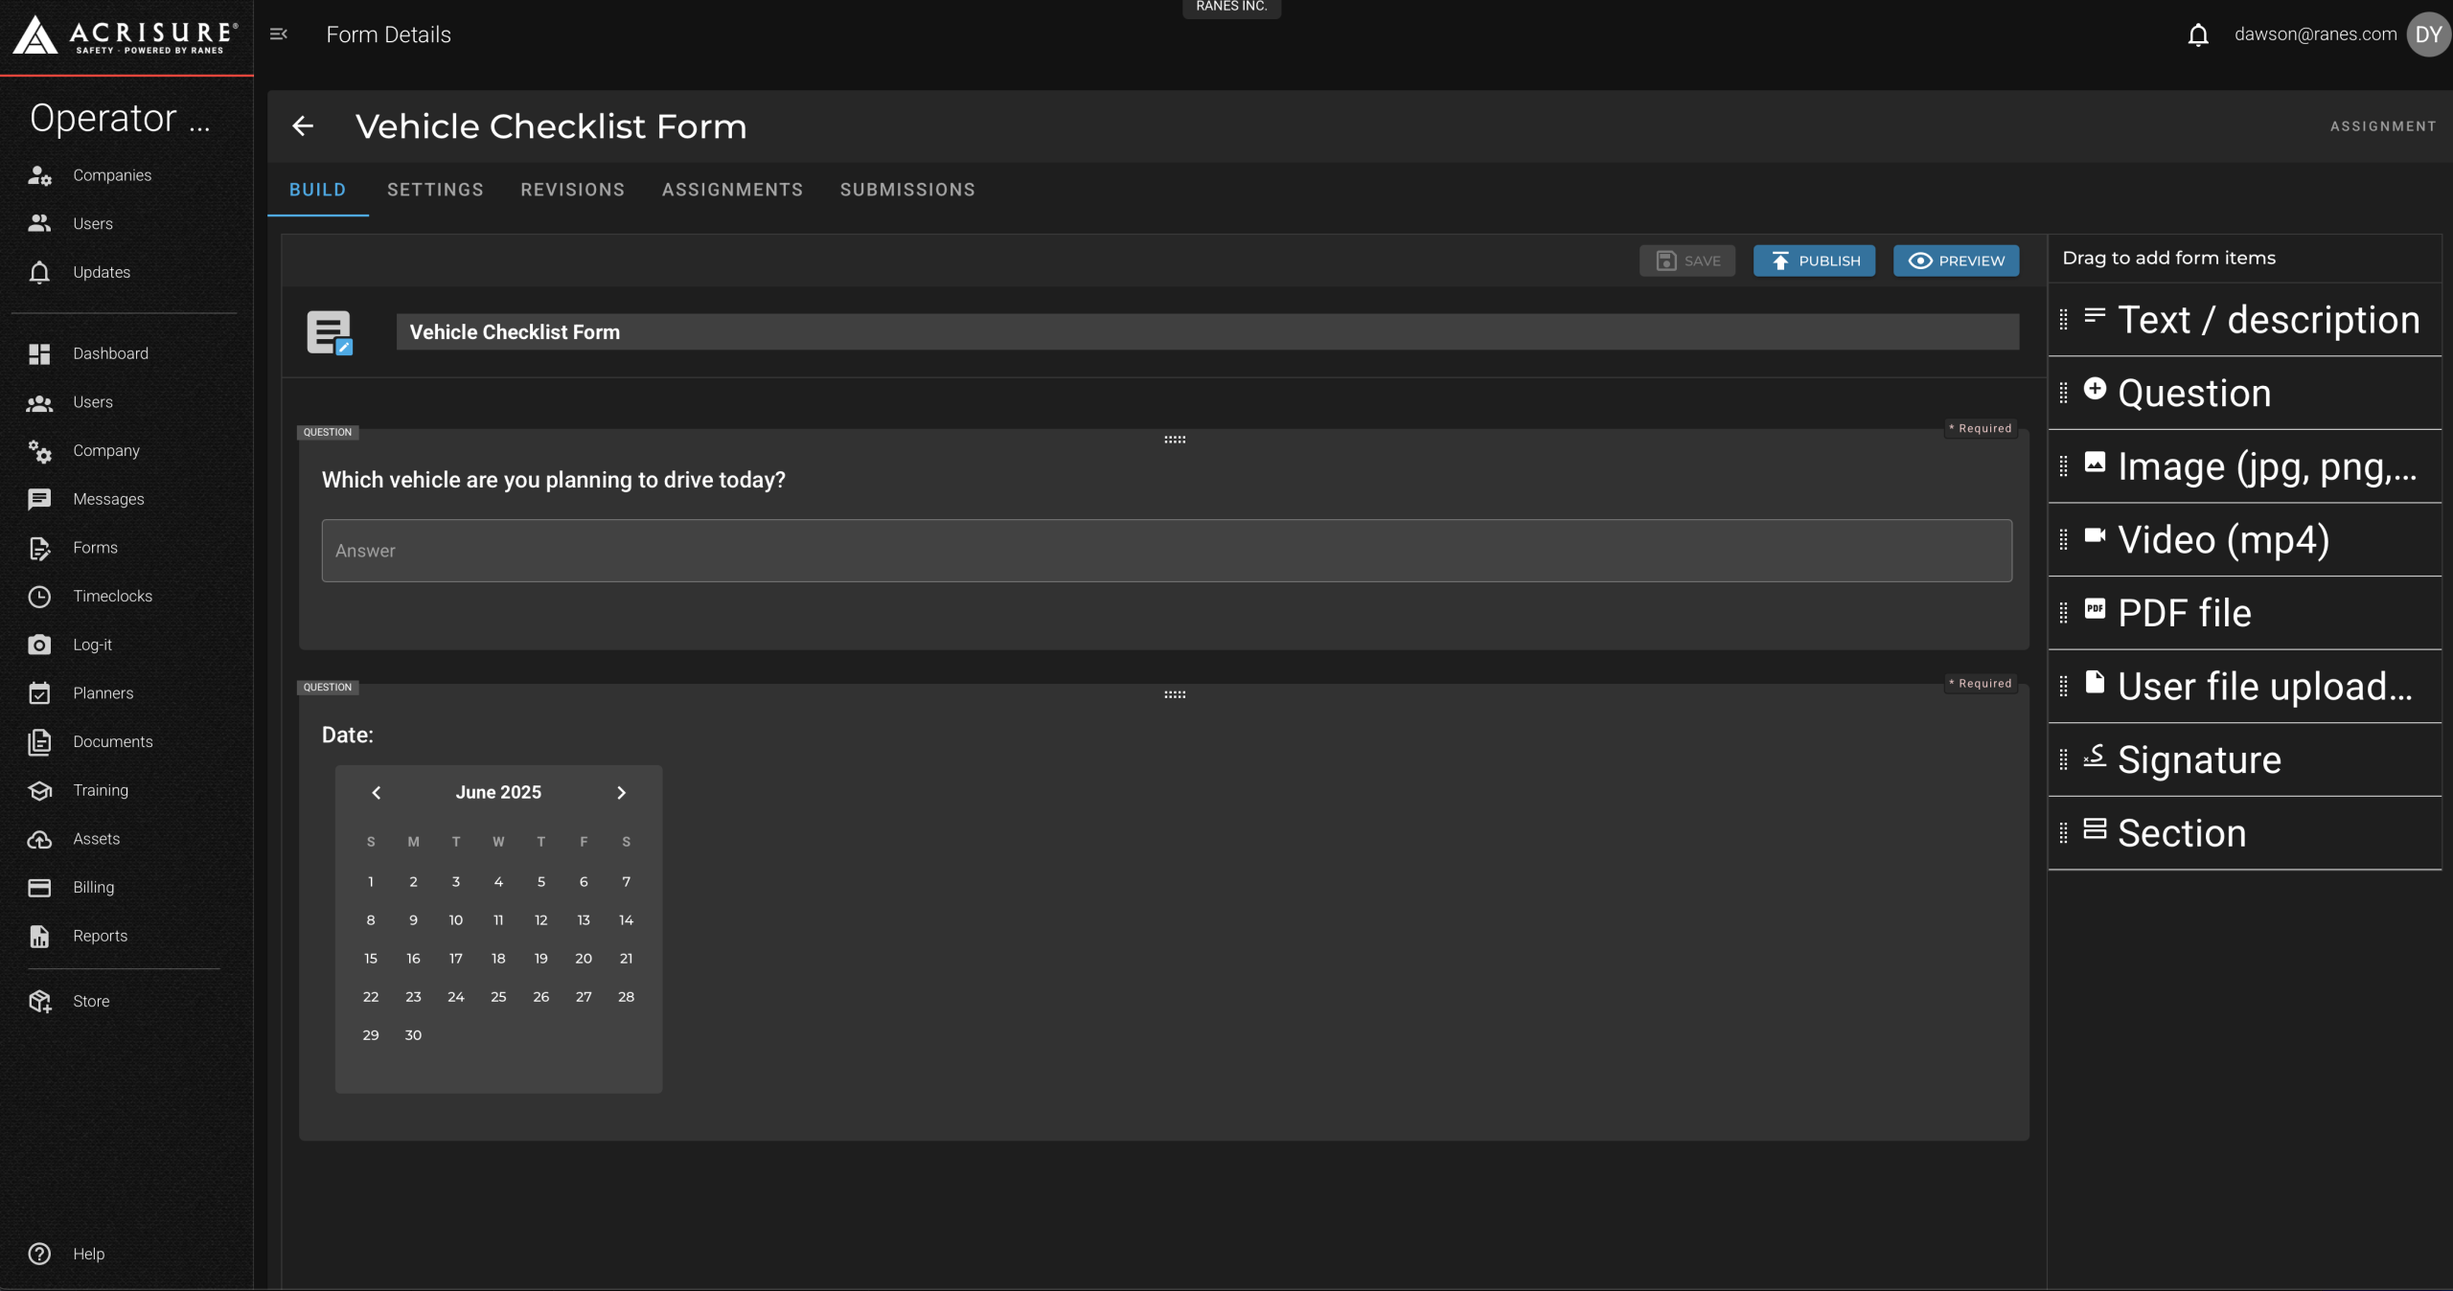Toggle Required on the vehicle question
Viewport: 2453px width, 1291px height.
coord(1982,429)
